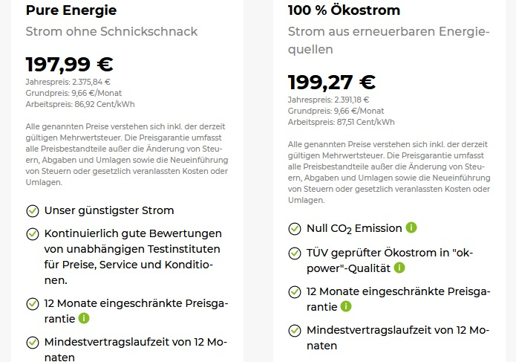Click checkmark beside TÜV geprüfter Ökostrom
The width and height of the screenshot is (516, 362).
(295, 253)
